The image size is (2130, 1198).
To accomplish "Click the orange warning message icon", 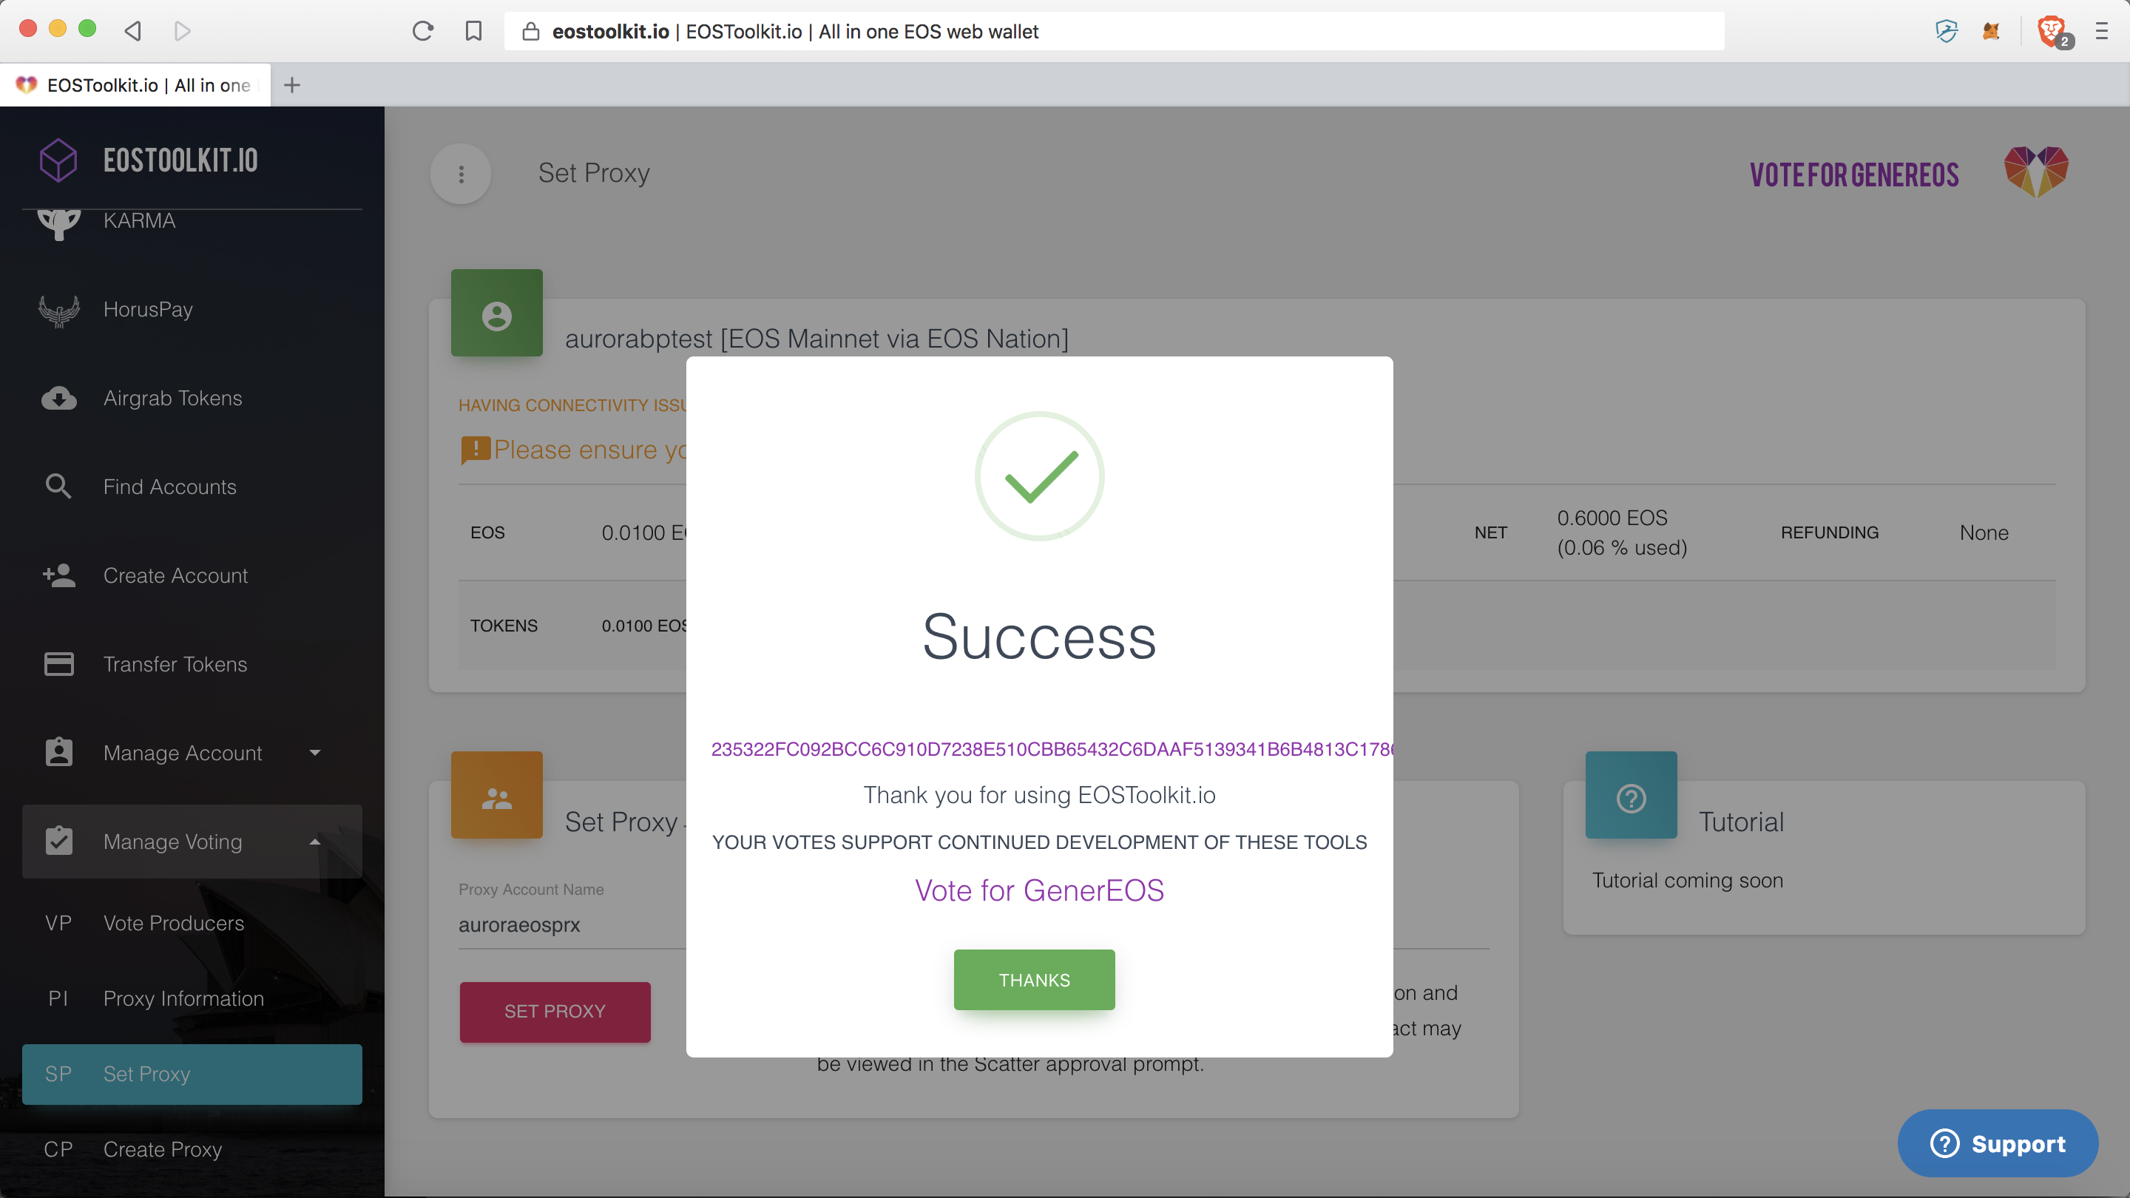I will coord(476,450).
